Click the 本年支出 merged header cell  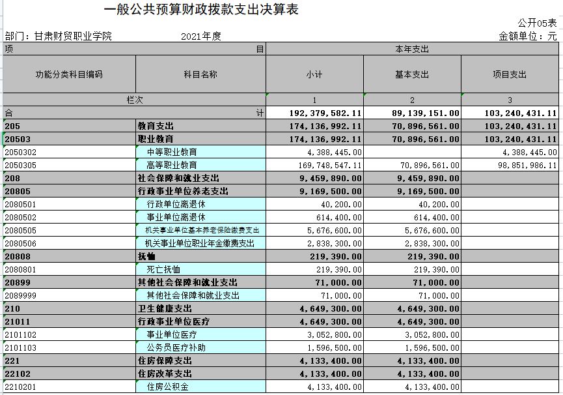(412, 49)
